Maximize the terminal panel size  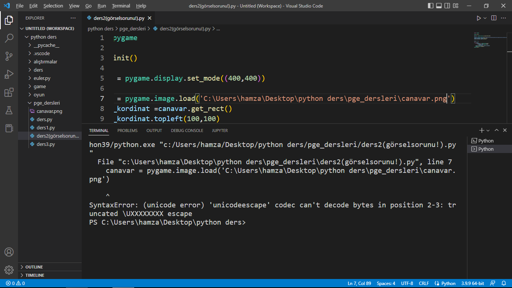pos(497,130)
